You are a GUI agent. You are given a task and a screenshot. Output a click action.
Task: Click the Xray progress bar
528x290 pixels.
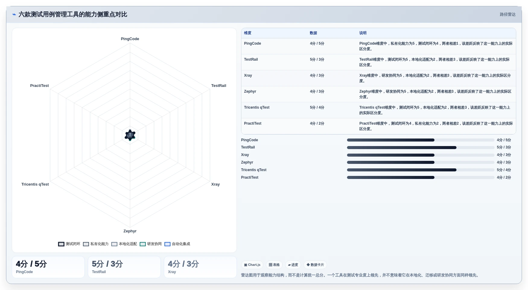[x=421, y=155]
